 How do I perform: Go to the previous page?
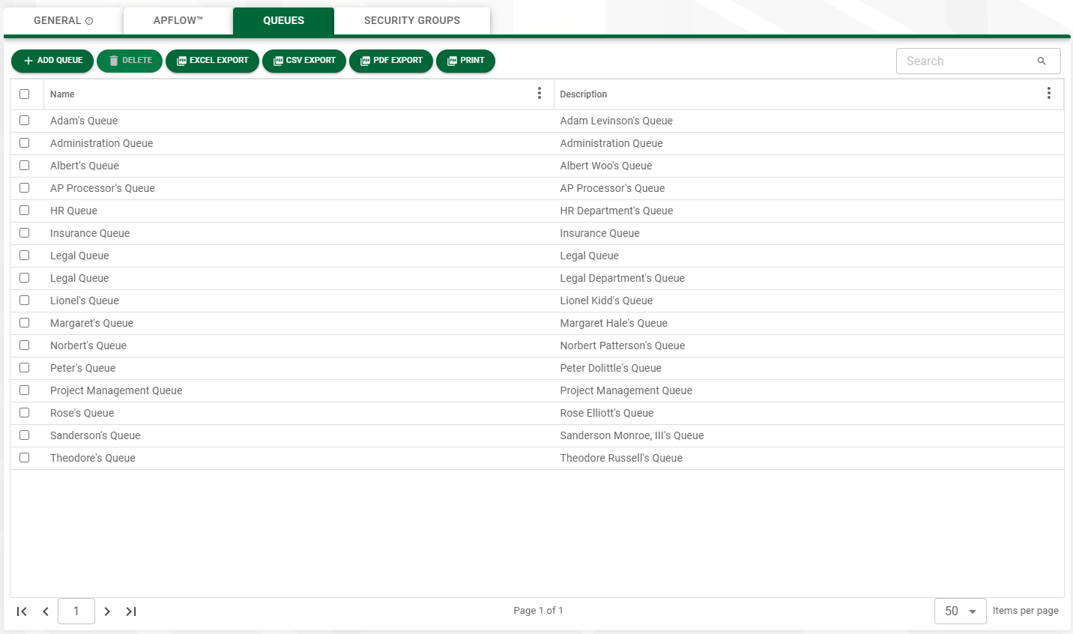click(x=46, y=612)
